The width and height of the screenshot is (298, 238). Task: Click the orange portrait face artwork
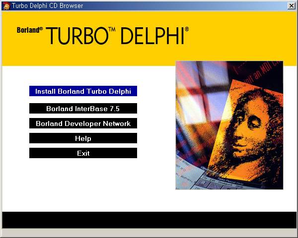[x=248, y=129]
